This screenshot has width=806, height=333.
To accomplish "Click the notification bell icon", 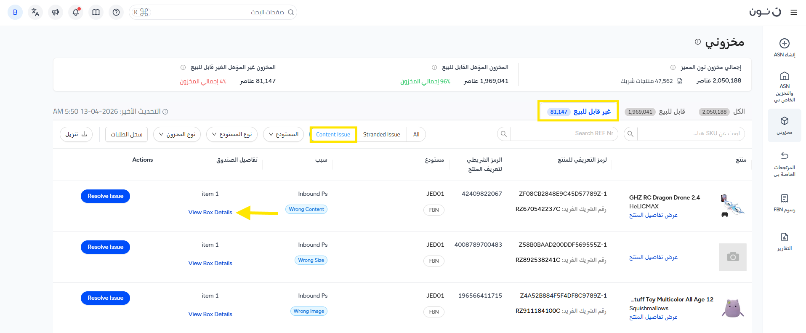I will (76, 12).
